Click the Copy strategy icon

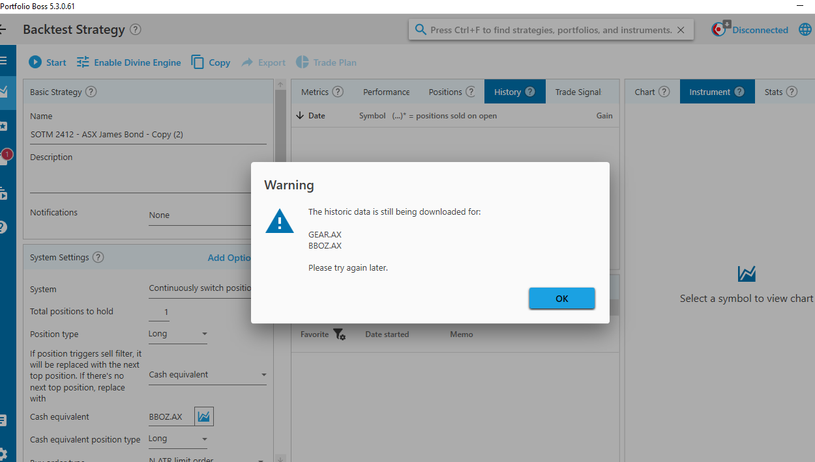[x=198, y=62]
